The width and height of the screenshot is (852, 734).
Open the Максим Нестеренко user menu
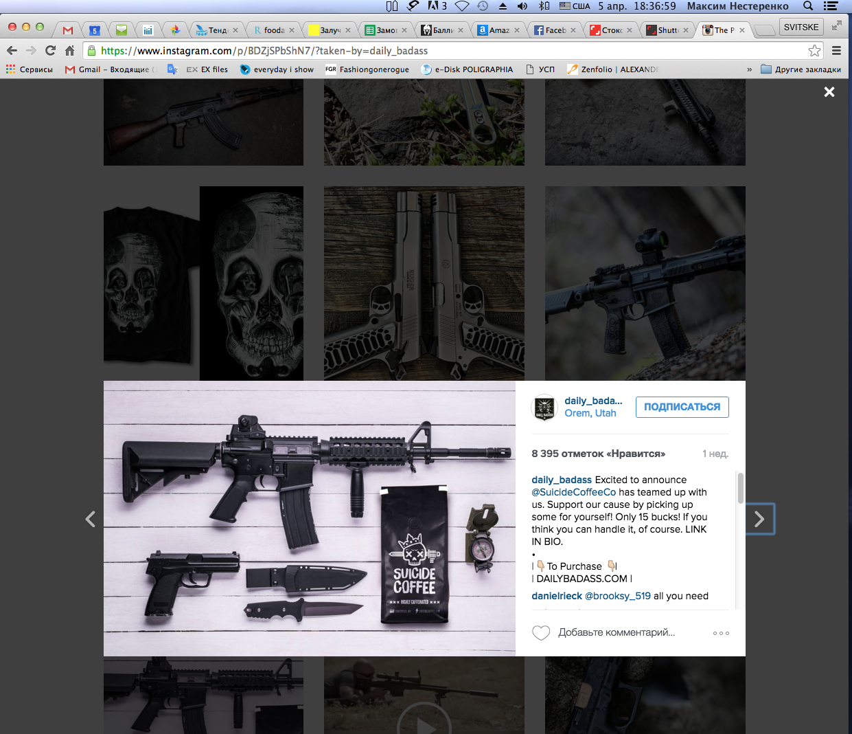738,6
